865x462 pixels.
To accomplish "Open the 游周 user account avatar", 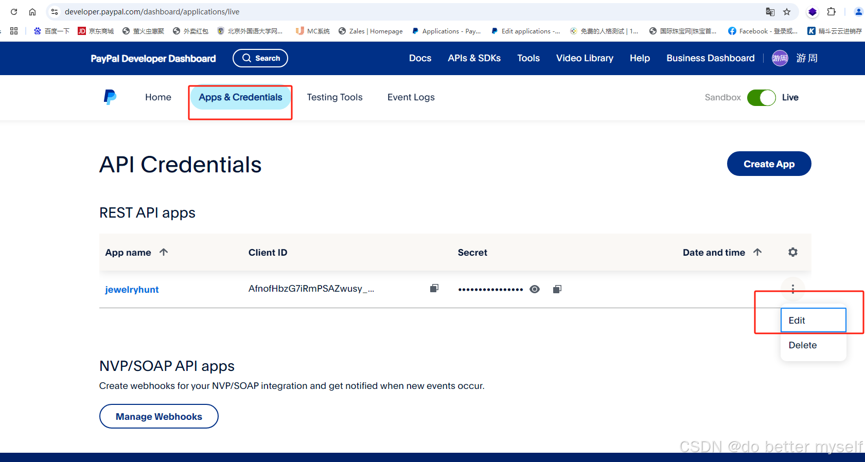I will pyautogui.click(x=780, y=58).
